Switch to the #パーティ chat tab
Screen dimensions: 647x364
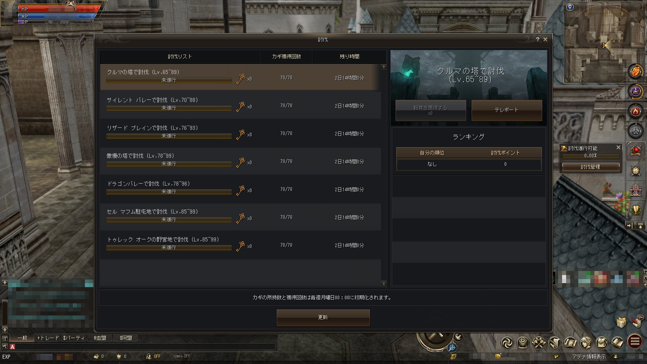click(74, 338)
